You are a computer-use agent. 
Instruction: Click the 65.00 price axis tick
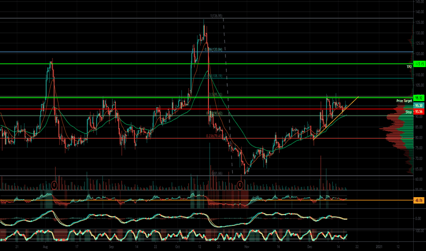[420, 169]
